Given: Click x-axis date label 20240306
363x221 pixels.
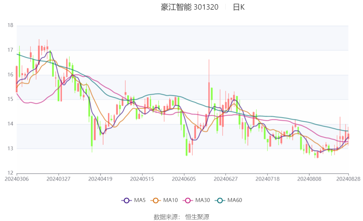Looking at the screenshot, I should tap(17, 179).
